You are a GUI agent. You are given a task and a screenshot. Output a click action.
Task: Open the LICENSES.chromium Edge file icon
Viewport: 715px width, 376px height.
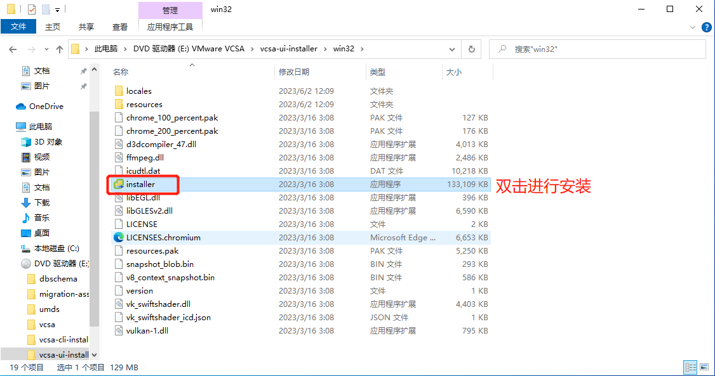click(x=119, y=237)
